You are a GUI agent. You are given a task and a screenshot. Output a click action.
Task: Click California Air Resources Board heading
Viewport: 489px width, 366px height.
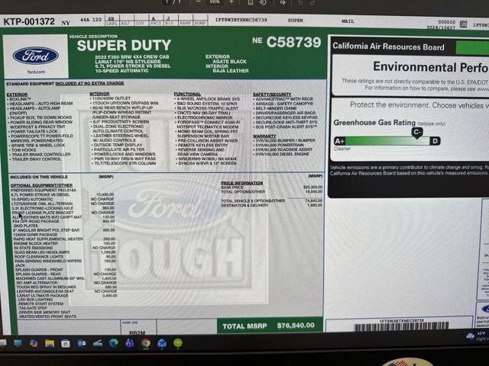[x=388, y=47]
